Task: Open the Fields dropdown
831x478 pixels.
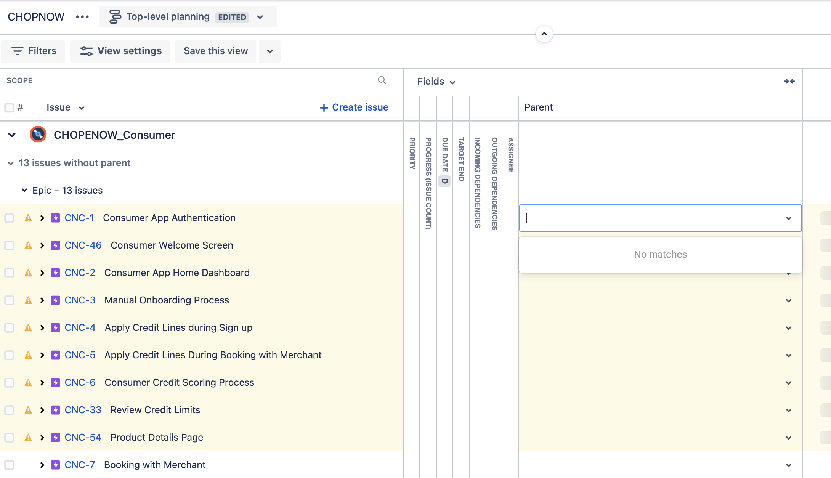Action: click(436, 81)
